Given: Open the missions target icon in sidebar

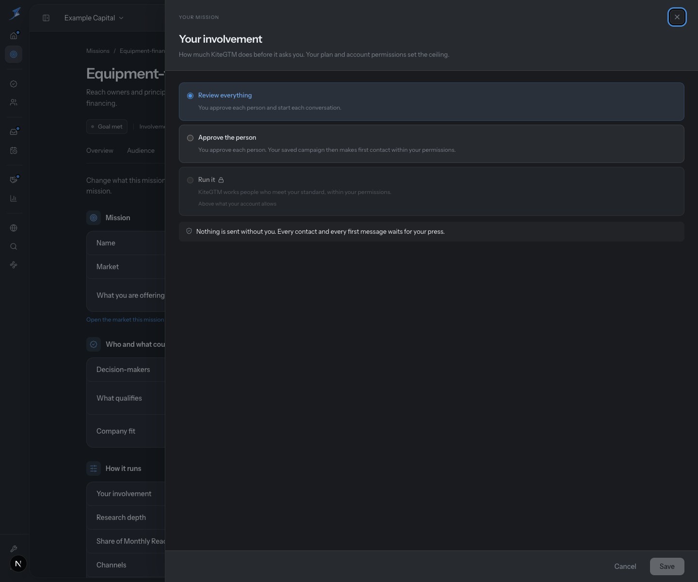Looking at the screenshot, I should coord(14,54).
